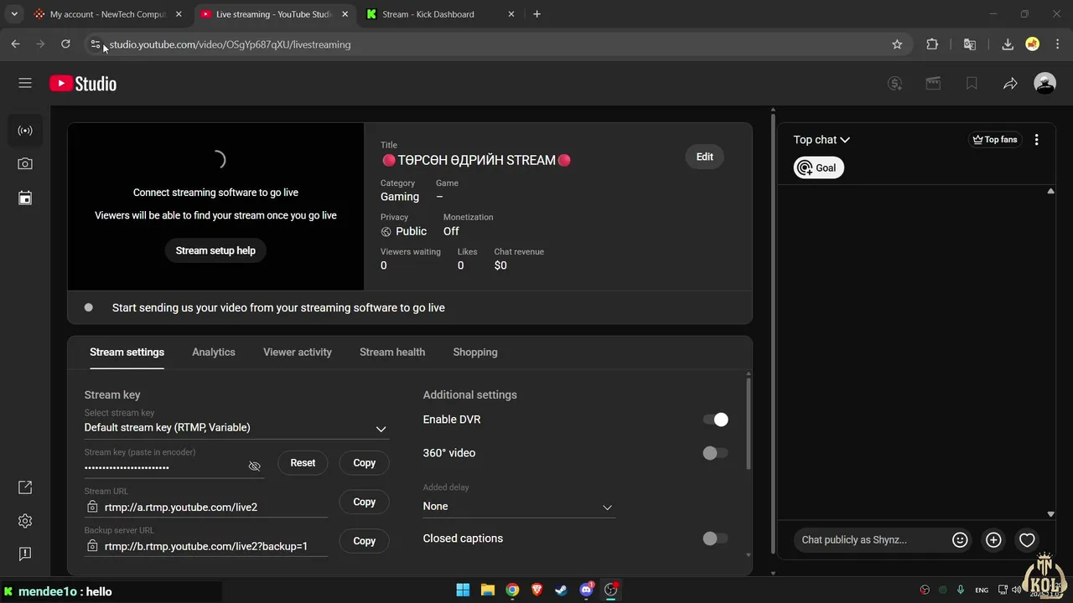Switch to Analytics tab
Image resolution: width=1073 pixels, height=603 pixels.
pyautogui.click(x=214, y=352)
